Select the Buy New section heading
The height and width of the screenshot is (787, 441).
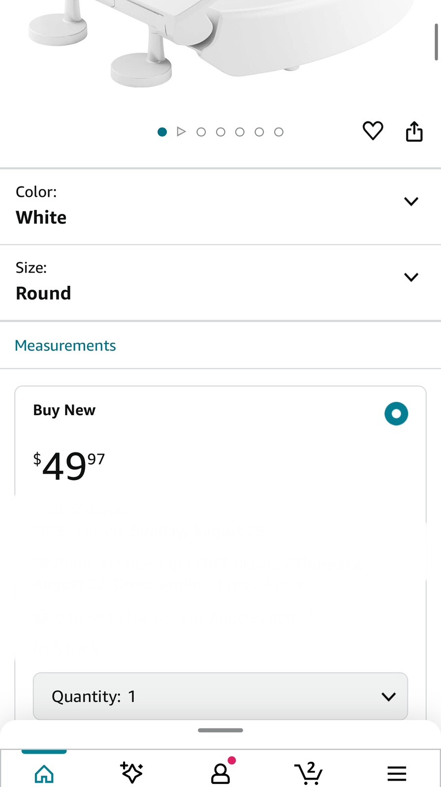tap(64, 410)
